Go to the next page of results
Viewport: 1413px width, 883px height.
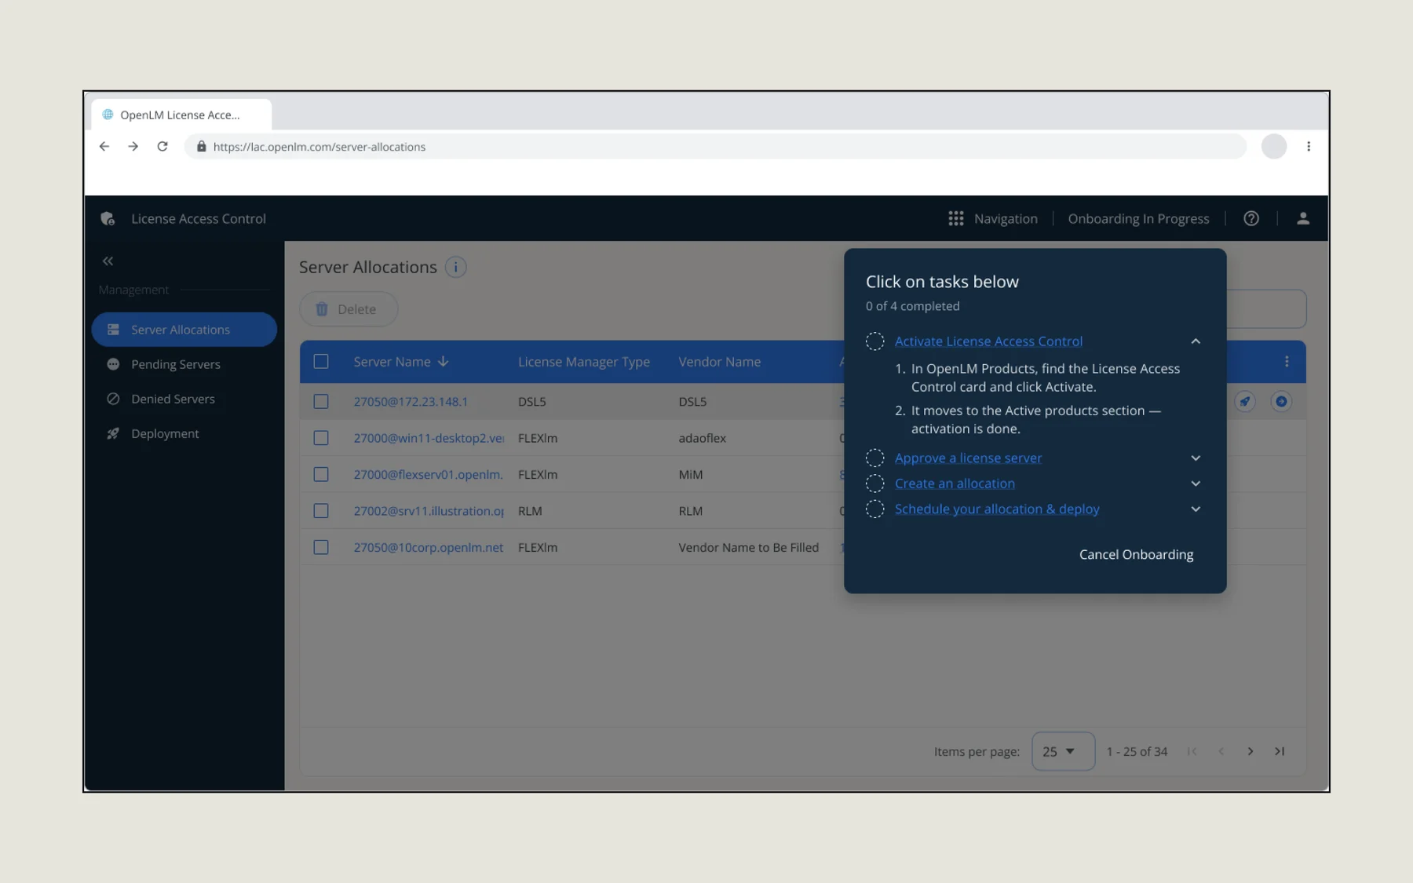[x=1251, y=751]
